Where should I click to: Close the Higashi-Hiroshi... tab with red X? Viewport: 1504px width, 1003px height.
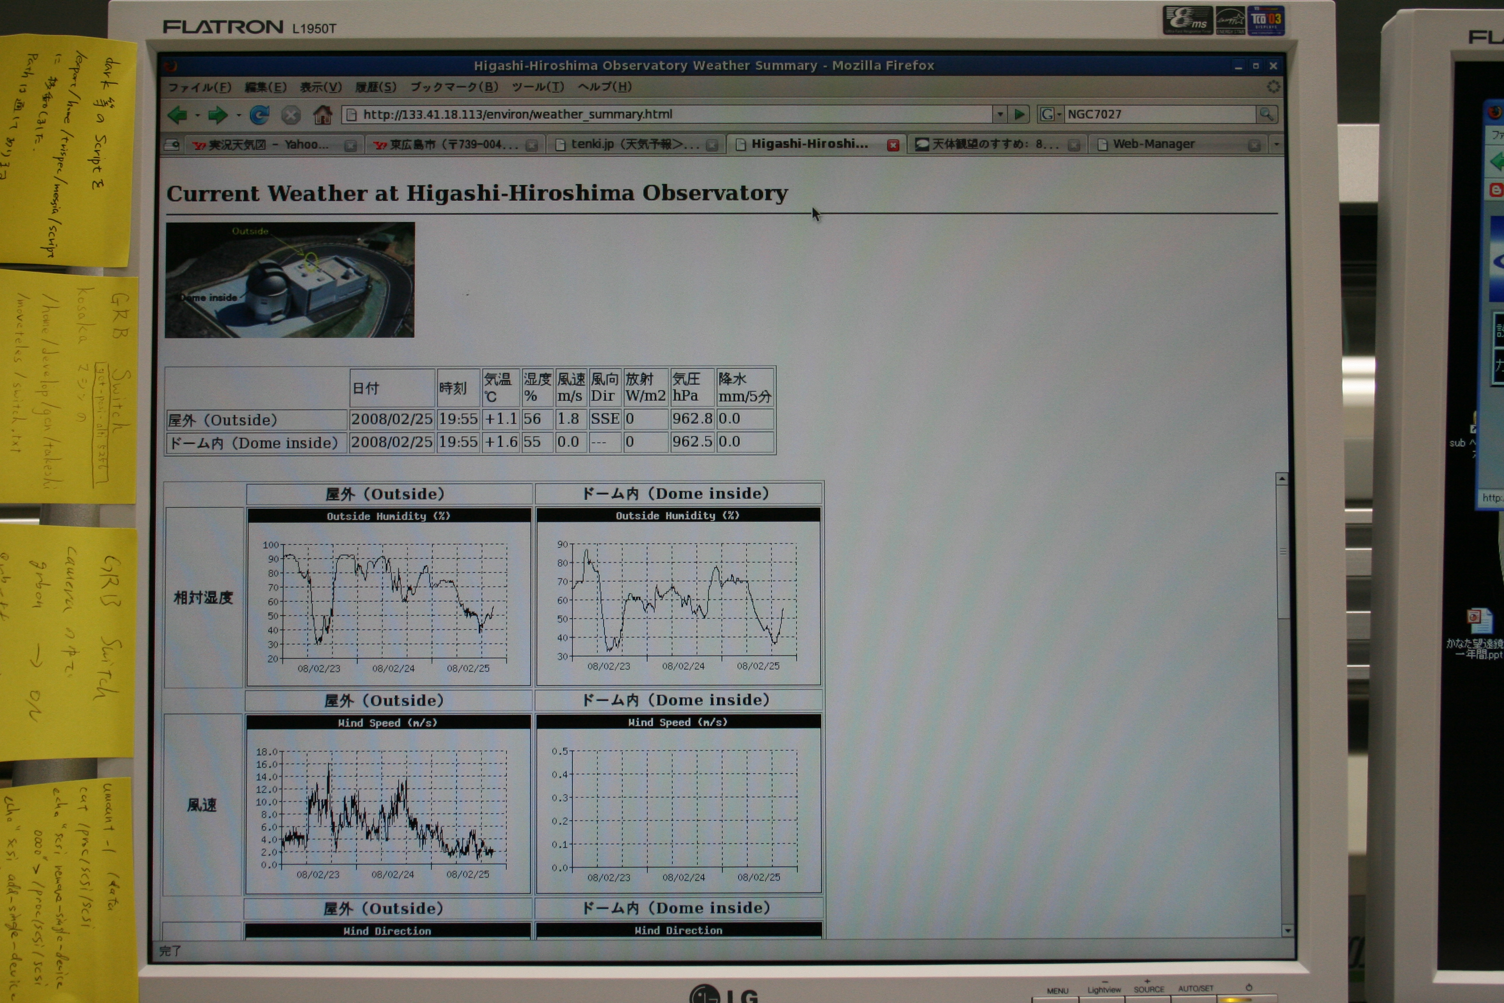point(893,145)
